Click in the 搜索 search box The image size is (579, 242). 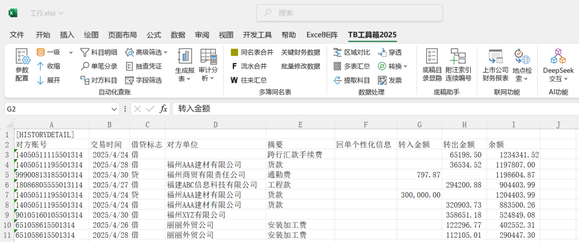point(350,13)
